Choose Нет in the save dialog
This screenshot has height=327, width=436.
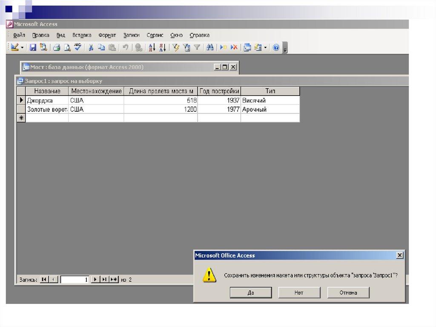point(299,292)
